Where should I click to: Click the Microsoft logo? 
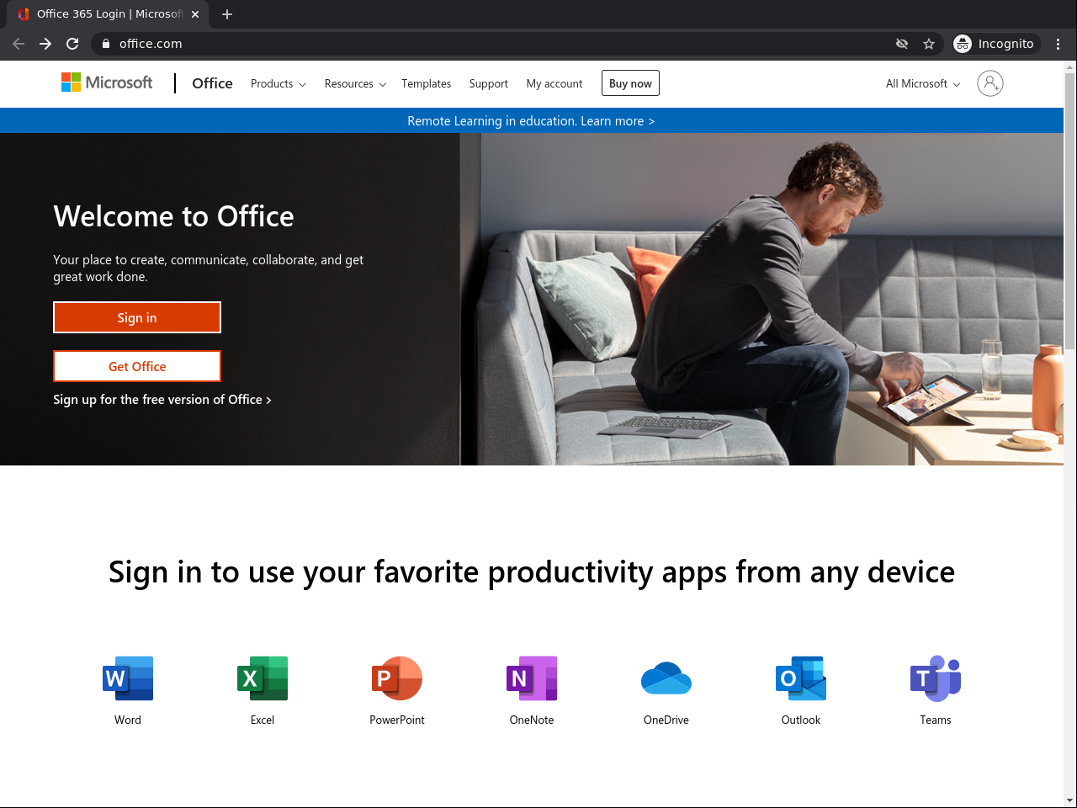pyautogui.click(x=107, y=82)
